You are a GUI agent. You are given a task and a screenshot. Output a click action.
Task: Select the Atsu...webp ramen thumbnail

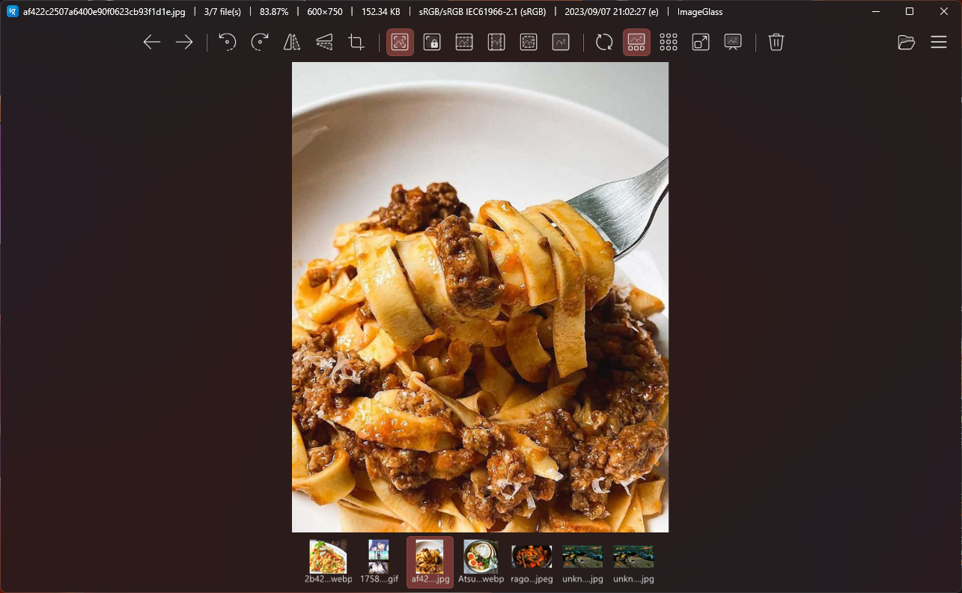481,562
